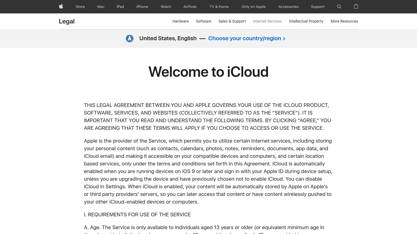Open the search magnifier icon

tap(339, 6)
